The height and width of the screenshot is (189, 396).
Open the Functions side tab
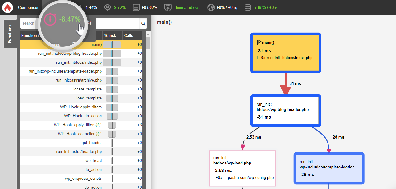pyautogui.click(x=10, y=34)
